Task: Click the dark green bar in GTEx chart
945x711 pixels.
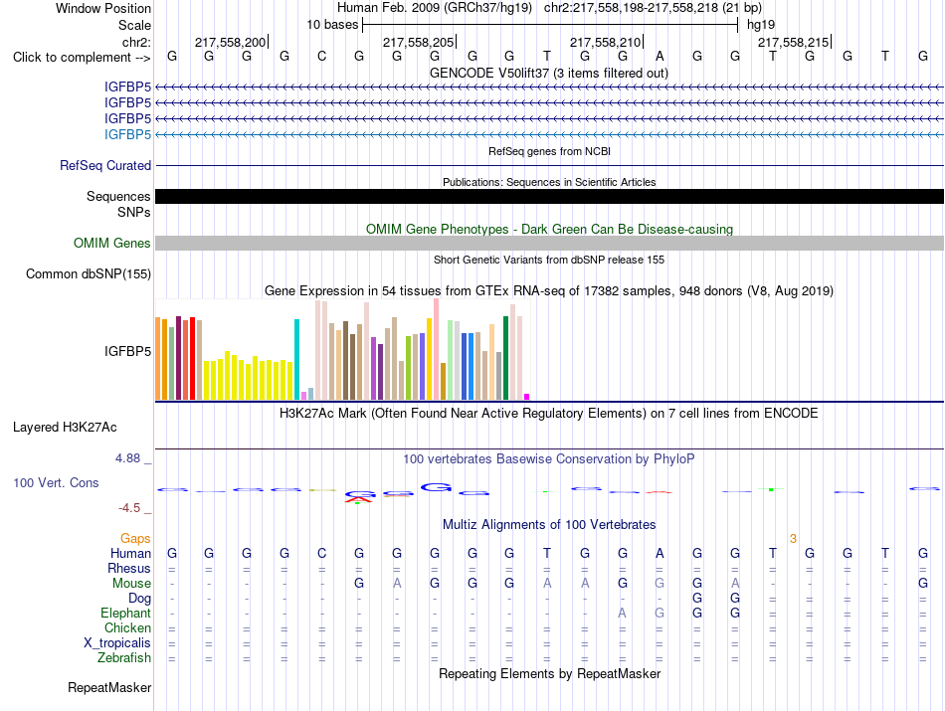Action: (505, 358)
